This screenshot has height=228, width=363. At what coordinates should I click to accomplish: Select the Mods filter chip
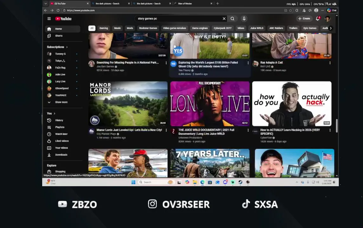coord(130,28)
